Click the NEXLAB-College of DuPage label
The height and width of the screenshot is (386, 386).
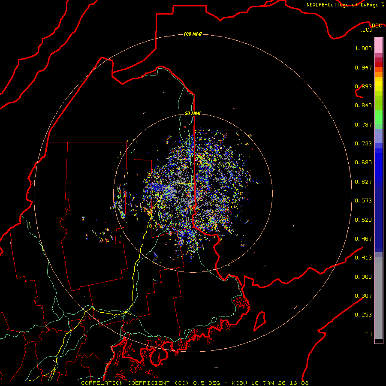[342, 5]
